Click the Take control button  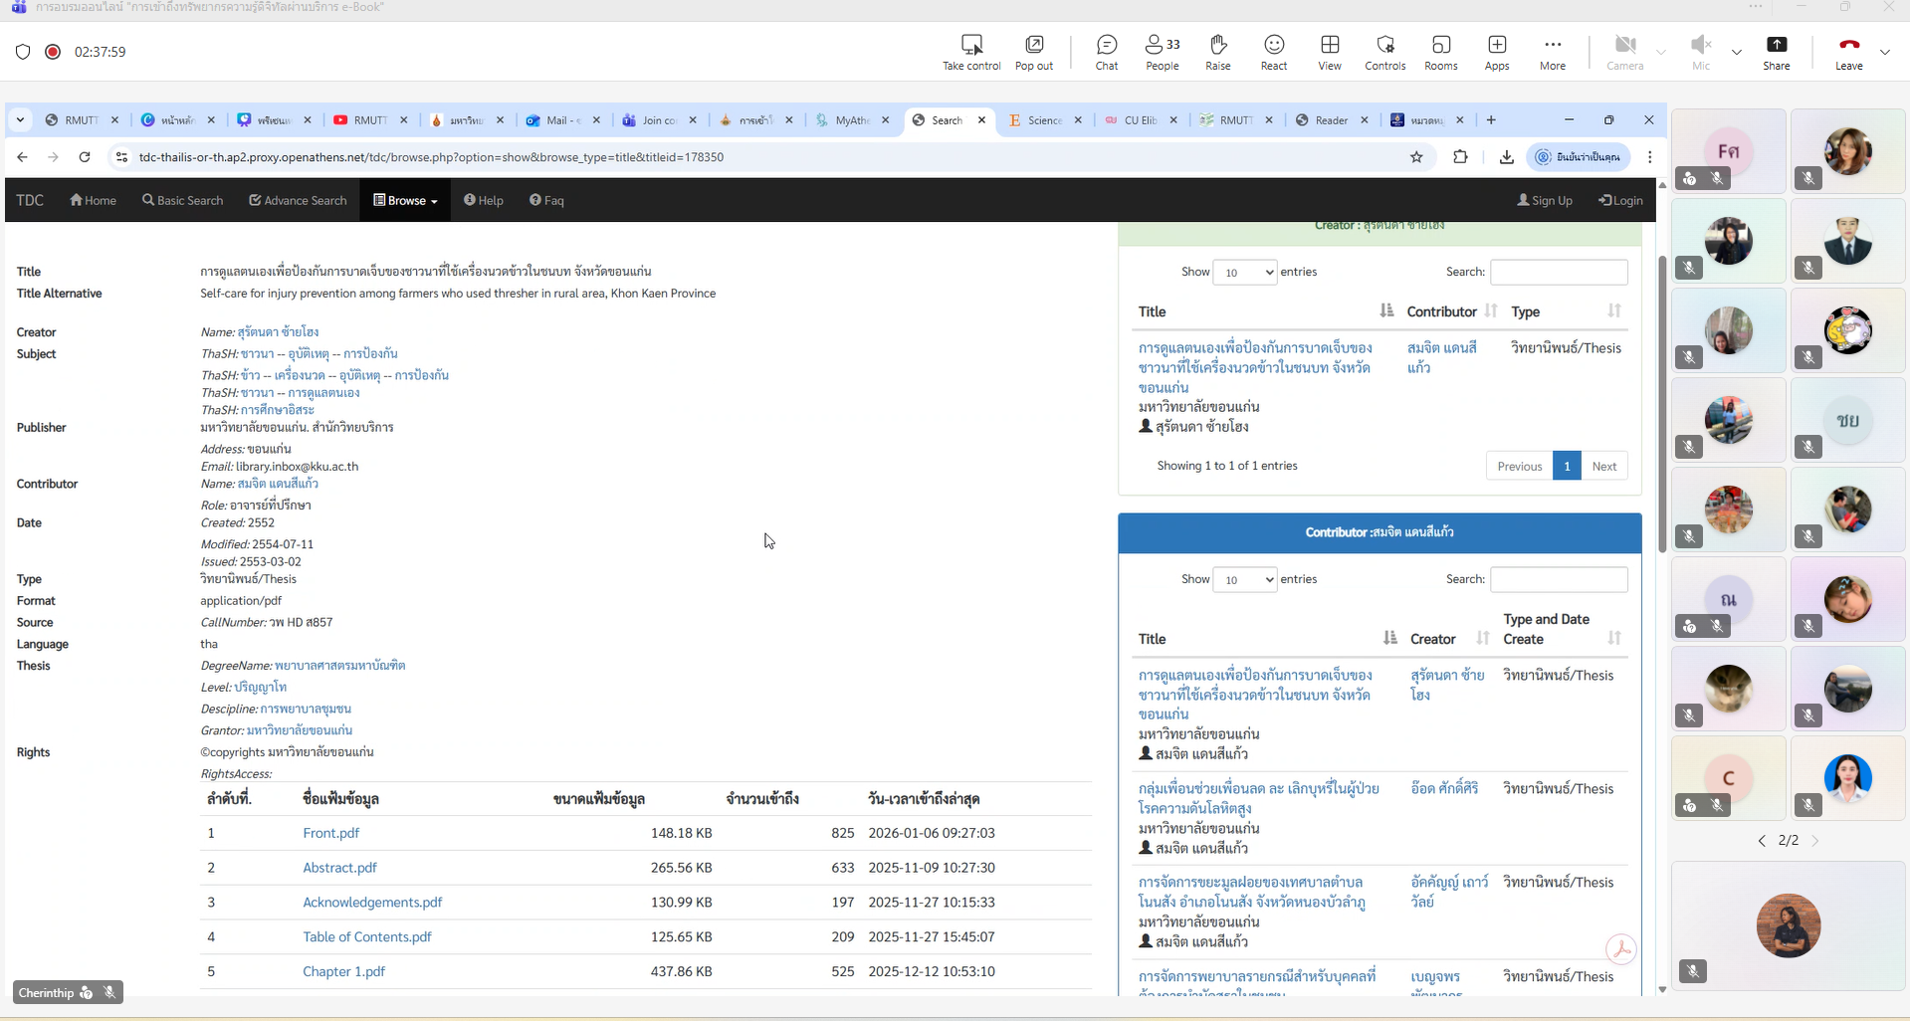pyautogui.click(x=970, y=52)
